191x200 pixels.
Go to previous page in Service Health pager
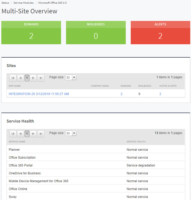tap(20, 134)
